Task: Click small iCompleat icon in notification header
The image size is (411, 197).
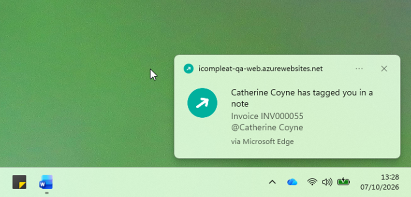Action: [x=189, y=69]
